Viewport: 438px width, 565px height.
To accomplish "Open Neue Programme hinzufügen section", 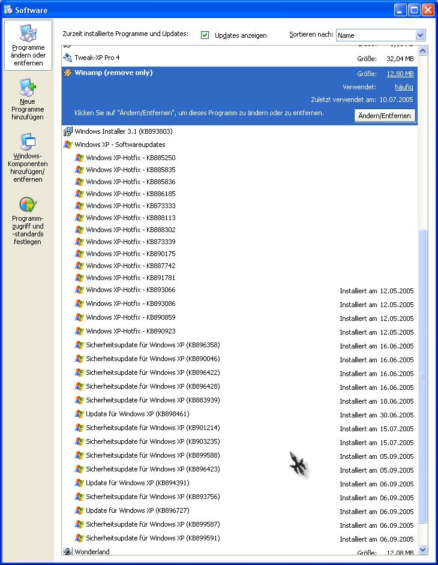I will pos(28,100).
